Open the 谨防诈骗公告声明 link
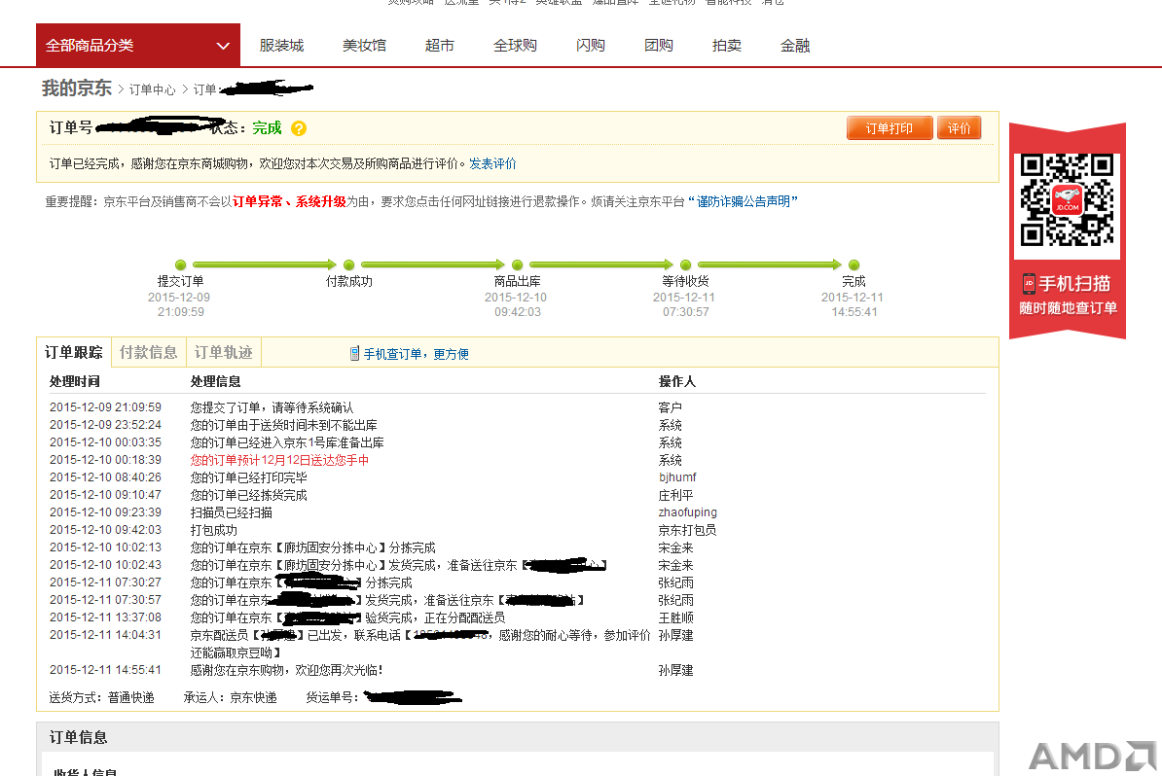 743,201
